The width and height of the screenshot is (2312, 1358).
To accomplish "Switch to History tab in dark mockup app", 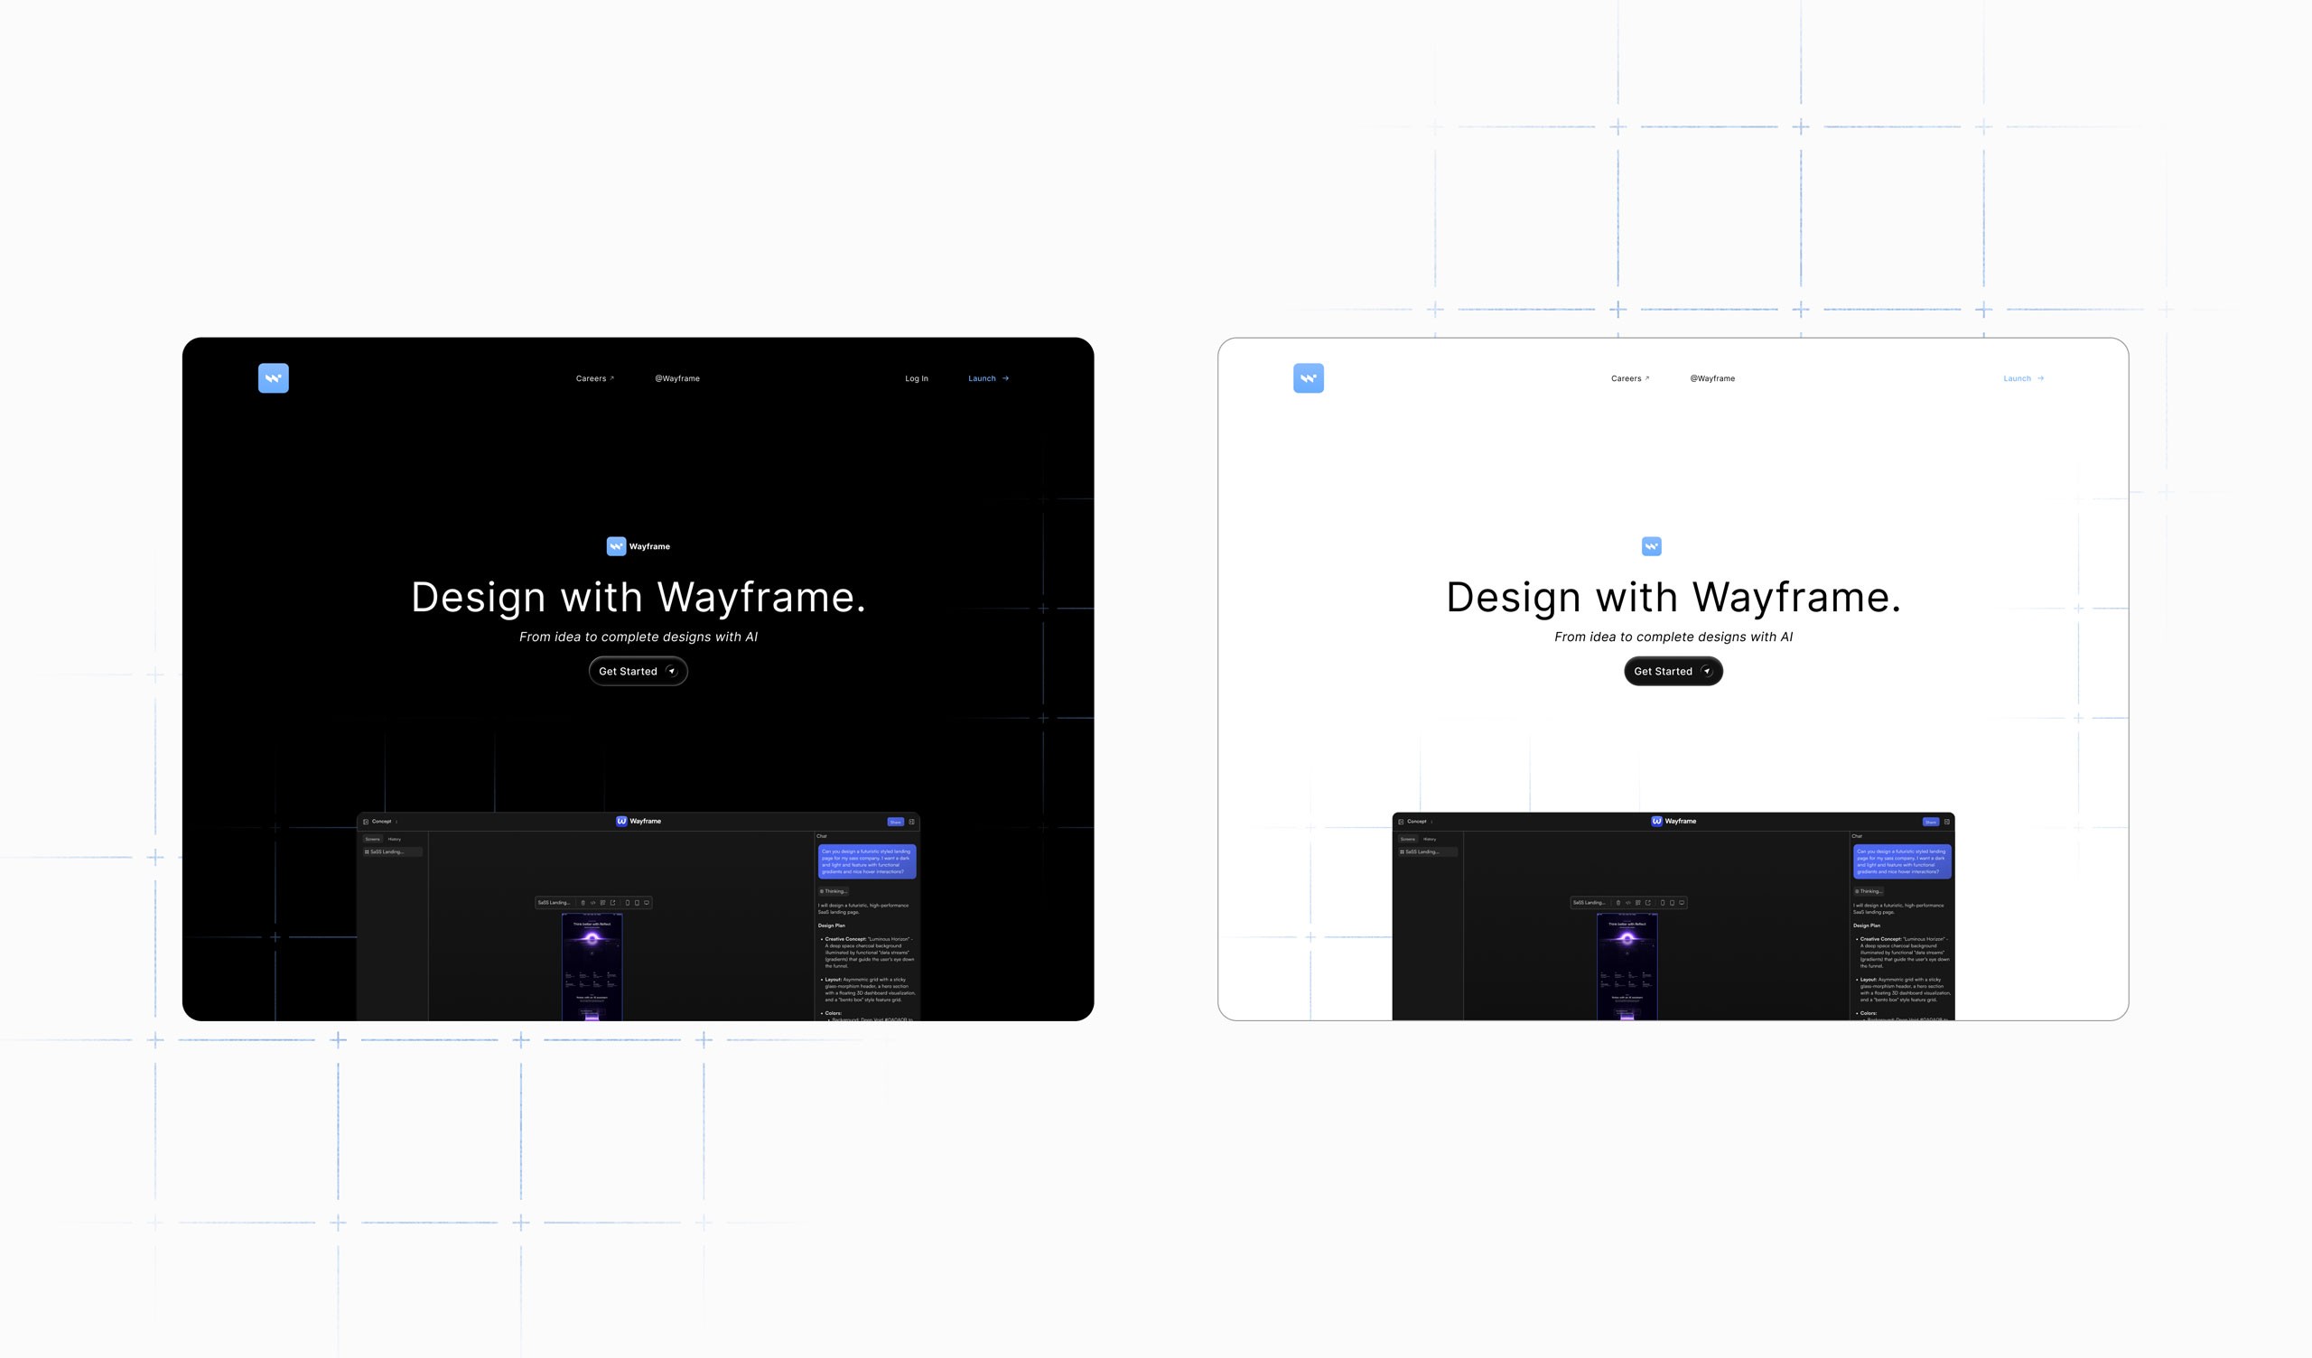I will point(394,840).
